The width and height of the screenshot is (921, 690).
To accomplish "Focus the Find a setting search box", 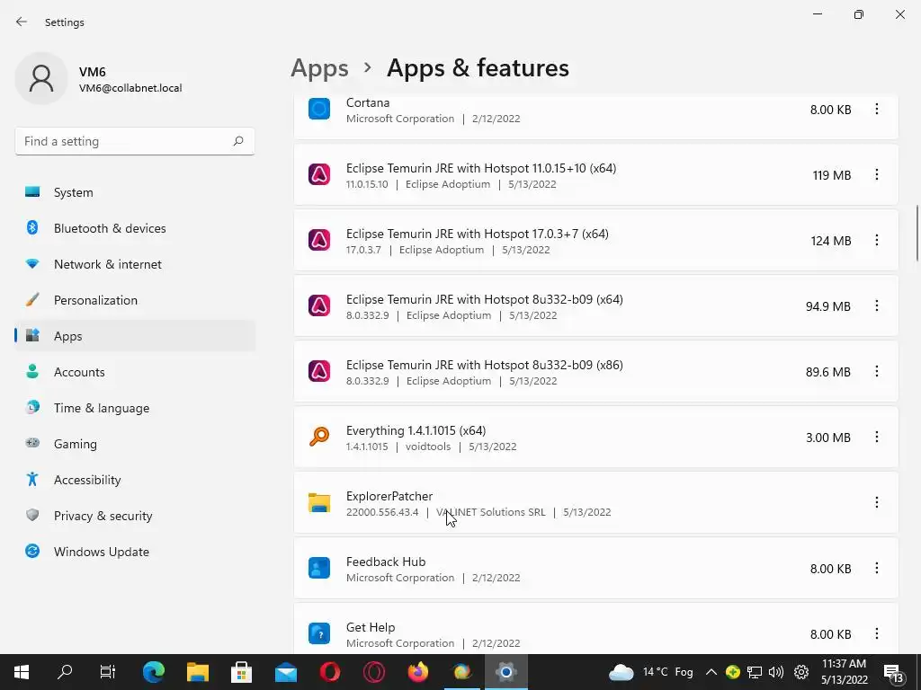I will tap(135, 141).
